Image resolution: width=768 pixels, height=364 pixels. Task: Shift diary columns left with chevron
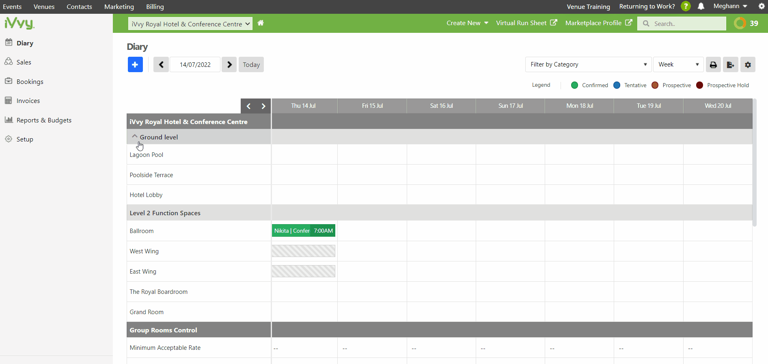248,106
